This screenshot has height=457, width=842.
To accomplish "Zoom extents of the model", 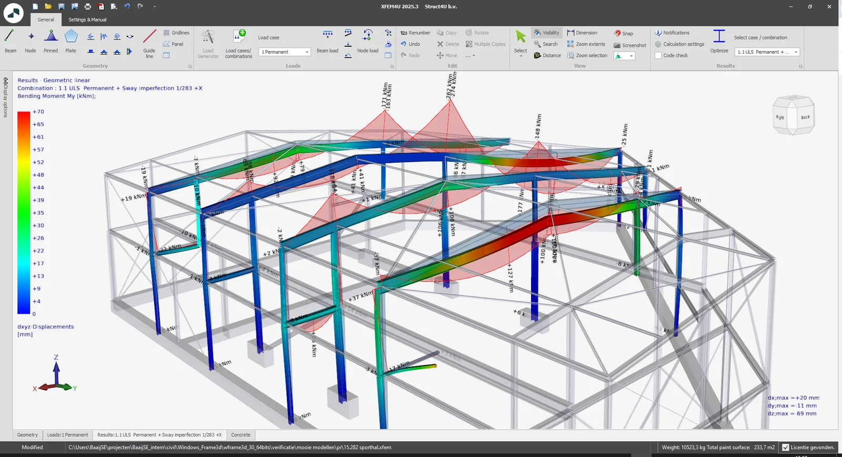I will point(586,44).
